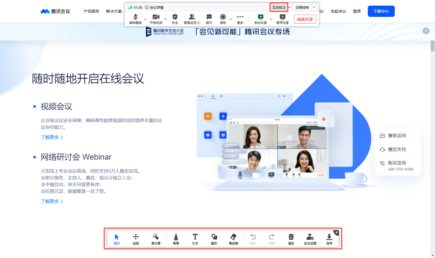Clear all annotations with 清空 trash icon
435x258 pixels.
point(291,239)
